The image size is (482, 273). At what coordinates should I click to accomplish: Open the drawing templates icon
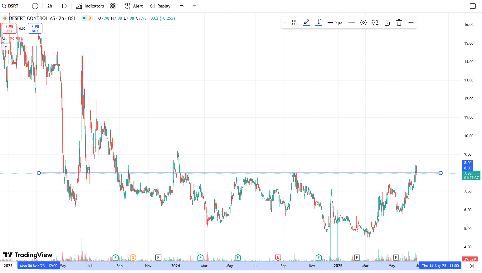coord(295,22)
